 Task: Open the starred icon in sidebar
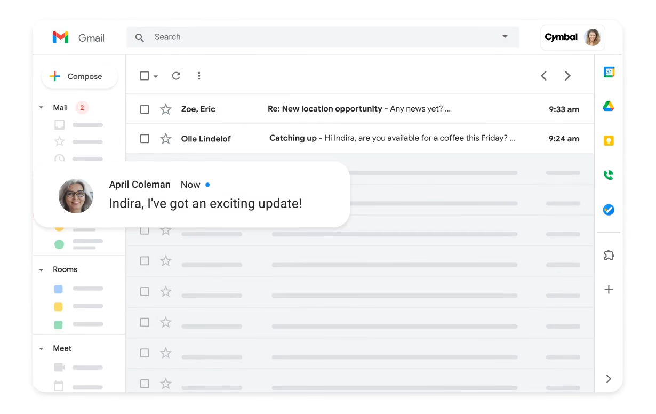[60, 141]
